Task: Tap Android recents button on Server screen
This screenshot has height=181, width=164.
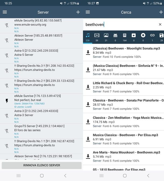Action: pos(19,176)
